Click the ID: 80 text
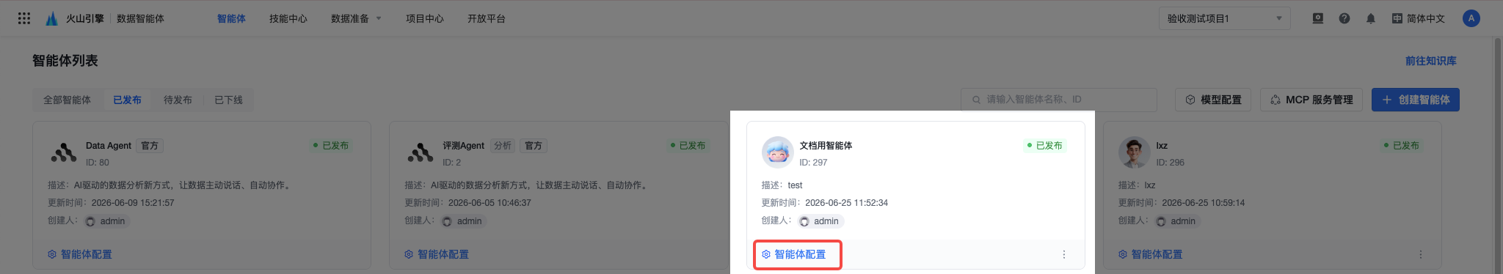The width and height of the screenshot is (1503, 274). [x=98, y=163]
